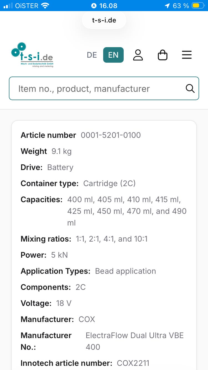
Task: Go to homepage via t-s-i.de logo
Action: (x=32, y=55)
